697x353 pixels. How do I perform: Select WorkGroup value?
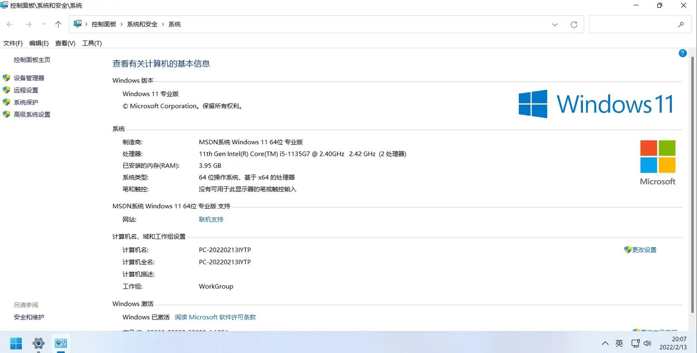click(x=216, y=286)
